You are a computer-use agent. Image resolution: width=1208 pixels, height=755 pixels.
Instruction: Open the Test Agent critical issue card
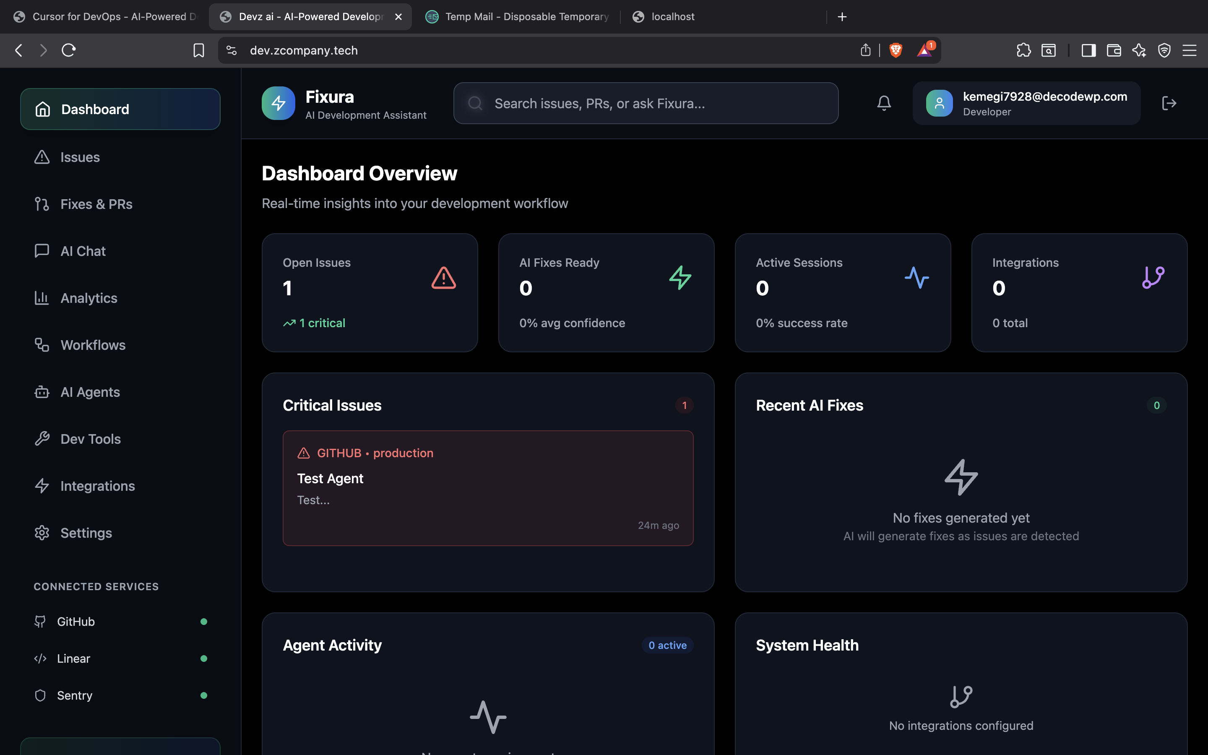coord(488,488)
